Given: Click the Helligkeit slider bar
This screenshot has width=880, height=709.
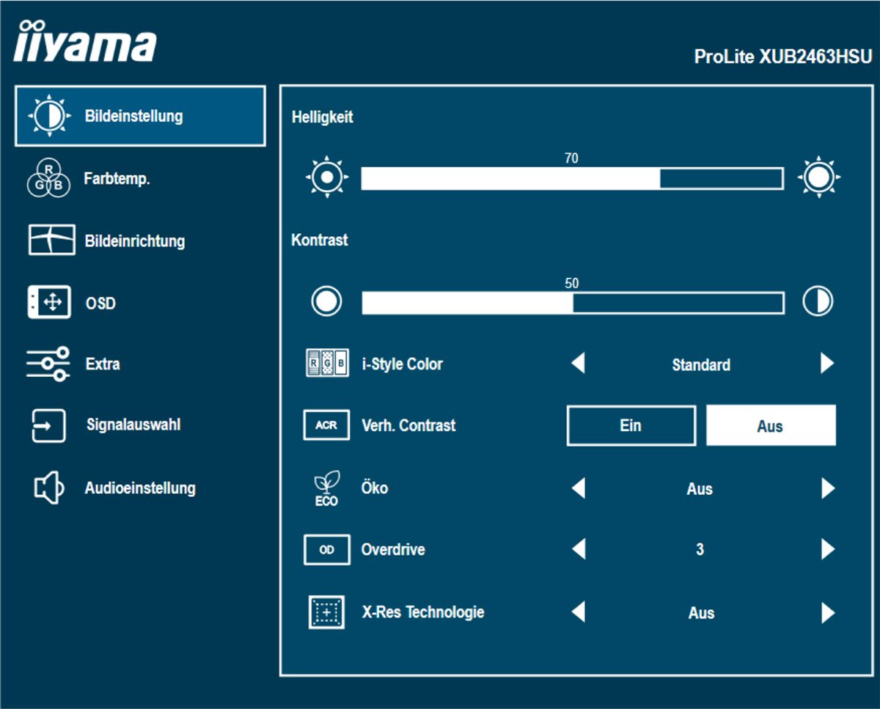Looking at the screenshot, I should pos(572,178).
